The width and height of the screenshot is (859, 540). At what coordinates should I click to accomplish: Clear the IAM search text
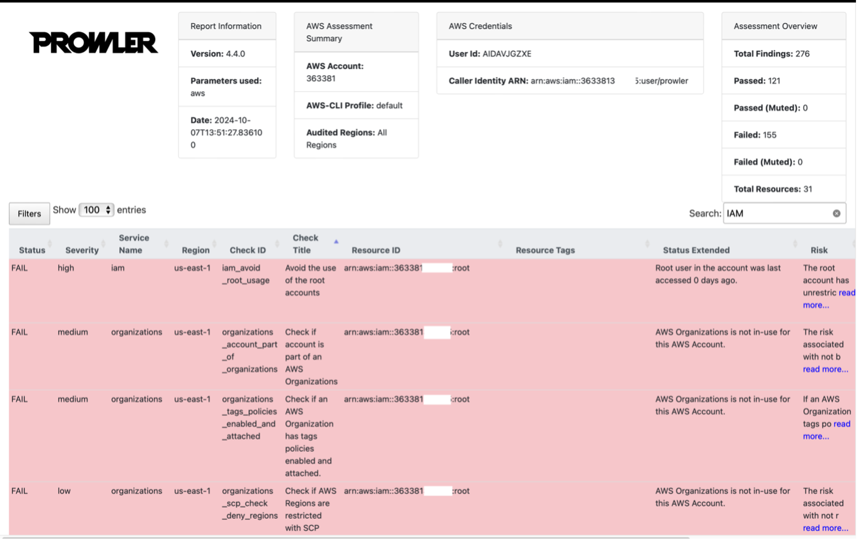click(x=836, y=214)
